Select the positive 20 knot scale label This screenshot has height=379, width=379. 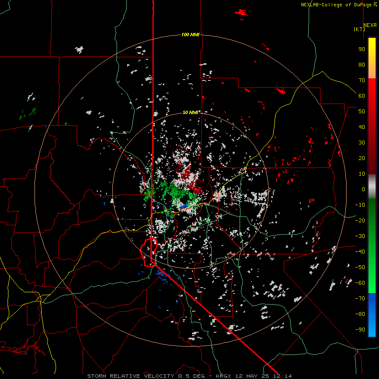point(362,158)
